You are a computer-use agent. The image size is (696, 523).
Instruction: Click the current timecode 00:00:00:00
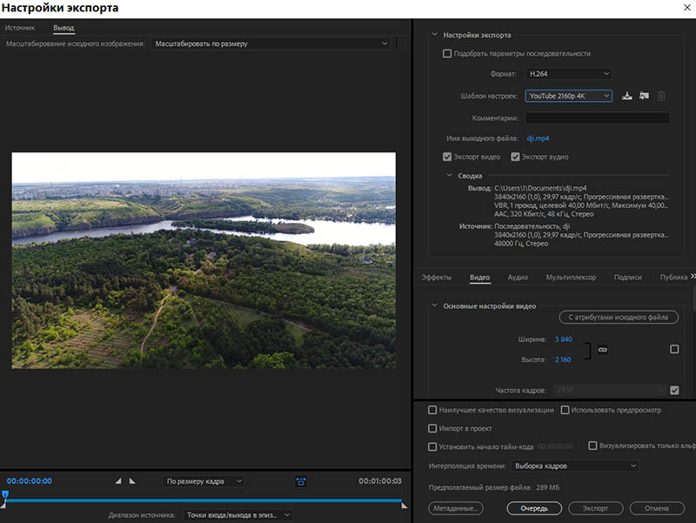(30, 481)
